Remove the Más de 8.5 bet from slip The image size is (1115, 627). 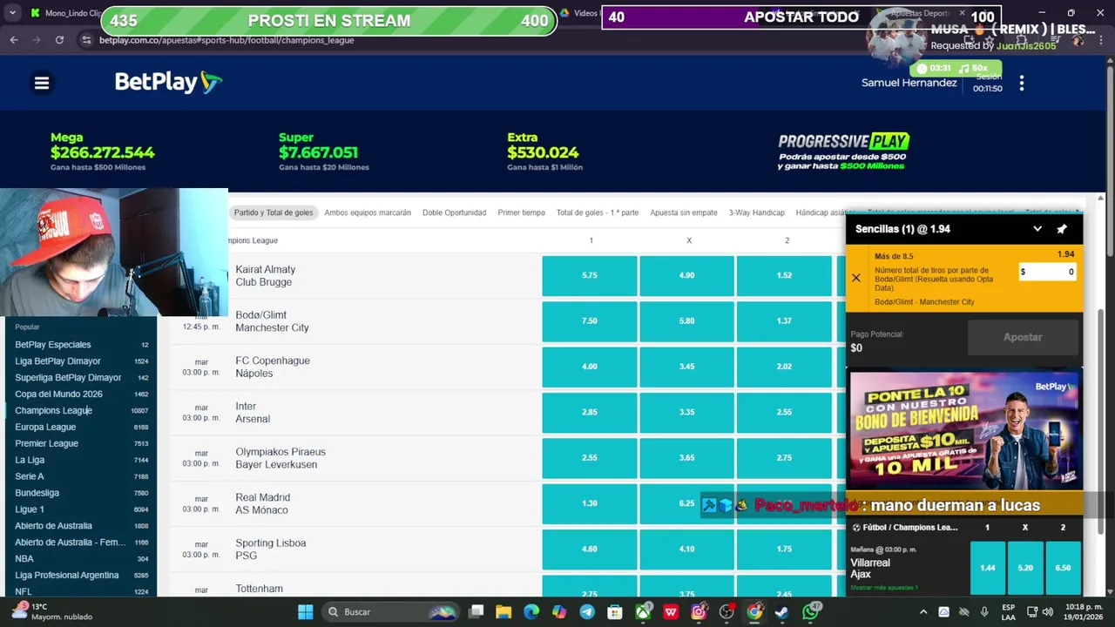pos(856,278)
